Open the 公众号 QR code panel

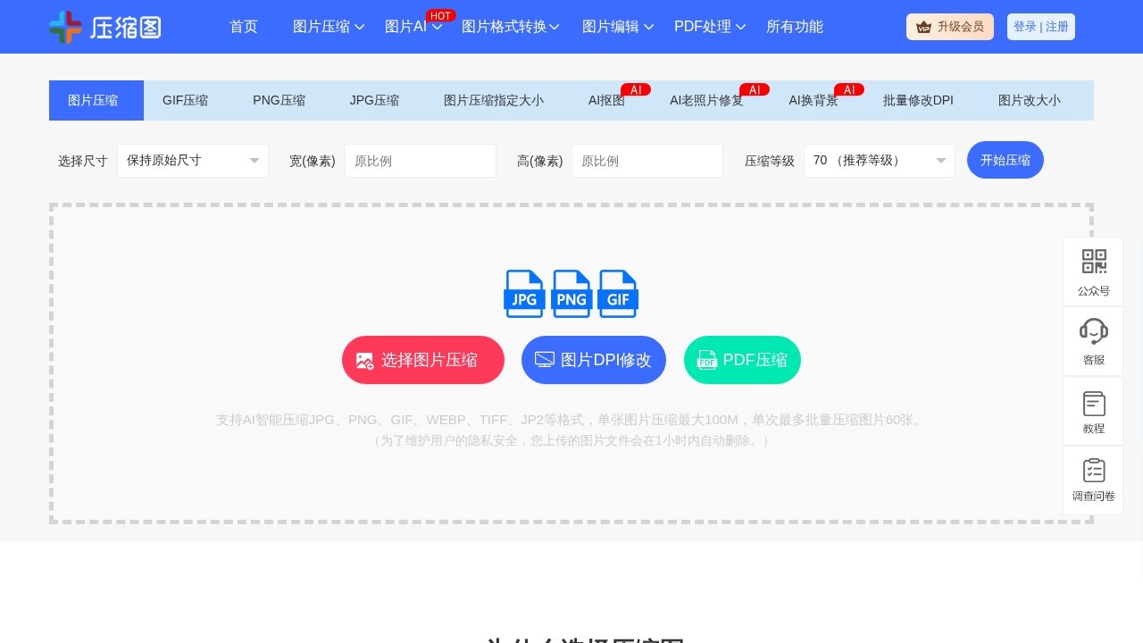1093,271
